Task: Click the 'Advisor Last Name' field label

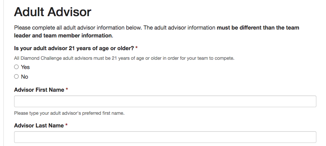Action: 39,125
